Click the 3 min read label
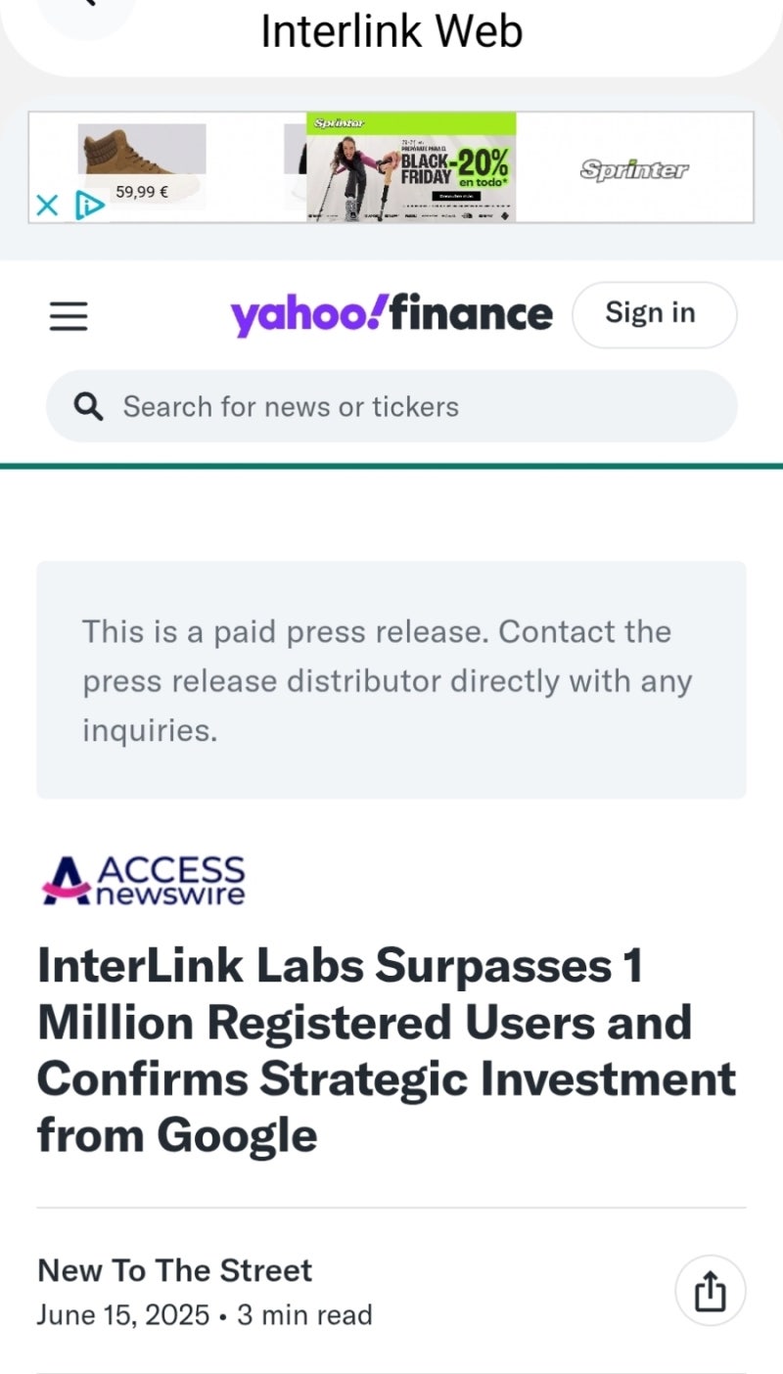Viewport: 783px width, 1374px height. pyautogui.click(x=304, y=1314)
